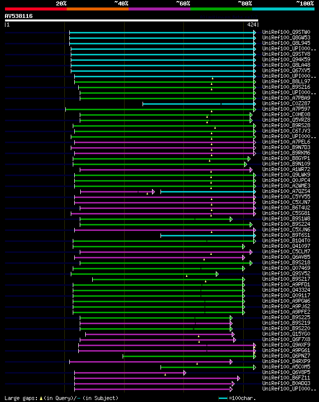Select the UniRef100_C6TJV3 label
The image size is (319, 402).
[286, 131]
